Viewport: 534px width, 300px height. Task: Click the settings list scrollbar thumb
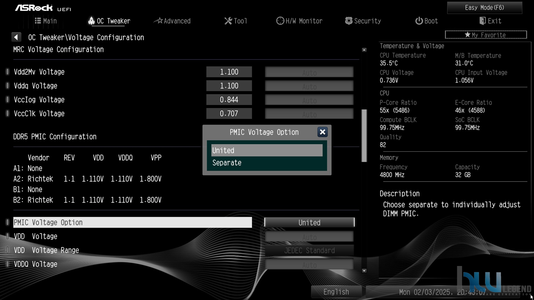(364, 135)
